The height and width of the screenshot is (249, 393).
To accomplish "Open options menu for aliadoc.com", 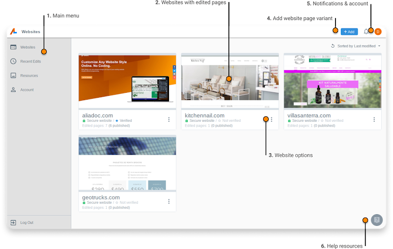I will coord(169,119).
